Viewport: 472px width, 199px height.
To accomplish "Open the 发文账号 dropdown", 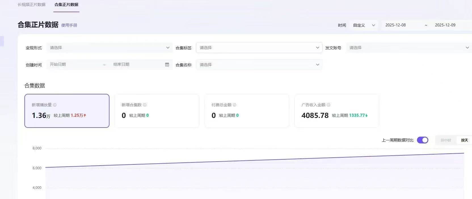I will [x=408, y=48].
